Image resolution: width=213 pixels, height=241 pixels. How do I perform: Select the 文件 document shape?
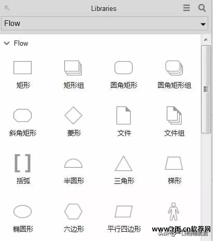click(124, 115)
